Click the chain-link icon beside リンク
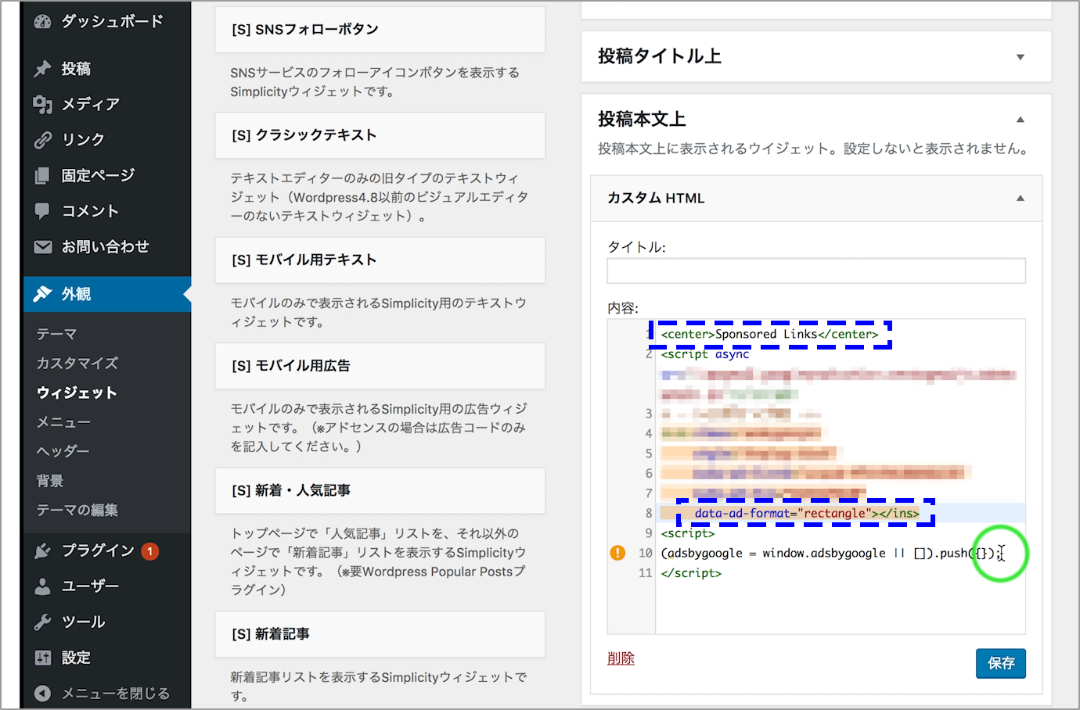Viewport: 1080px width, 710px height. 43,140
